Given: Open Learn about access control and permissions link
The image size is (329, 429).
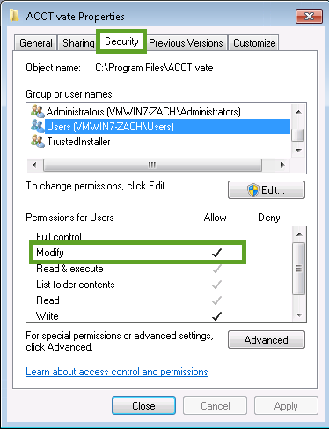Looking at the screenshot, I should [117, 372].
